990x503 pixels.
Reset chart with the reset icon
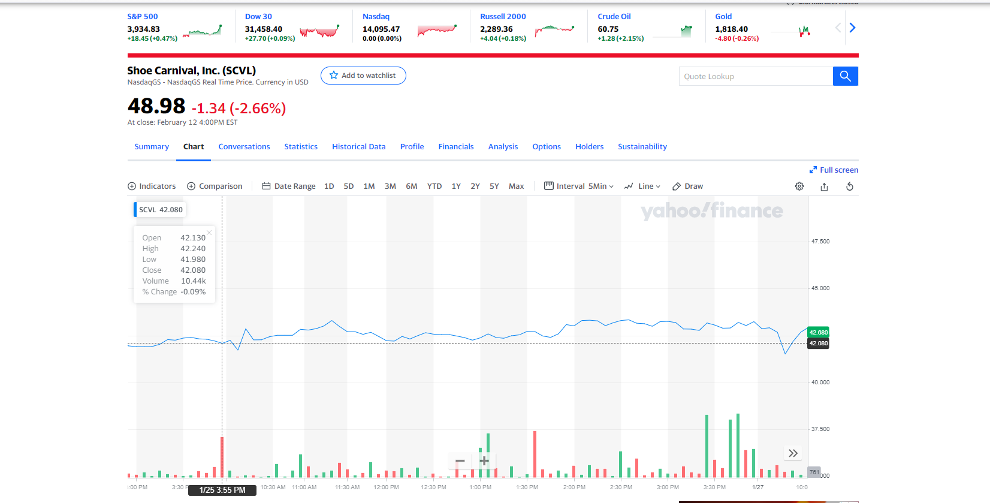[850, 186]
